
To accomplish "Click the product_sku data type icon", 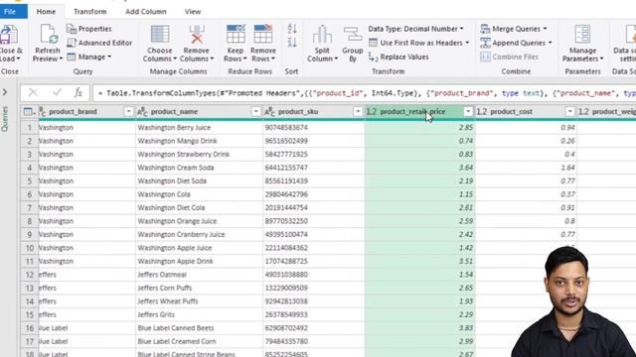I will pyautogui.click(x=269, y=111).
